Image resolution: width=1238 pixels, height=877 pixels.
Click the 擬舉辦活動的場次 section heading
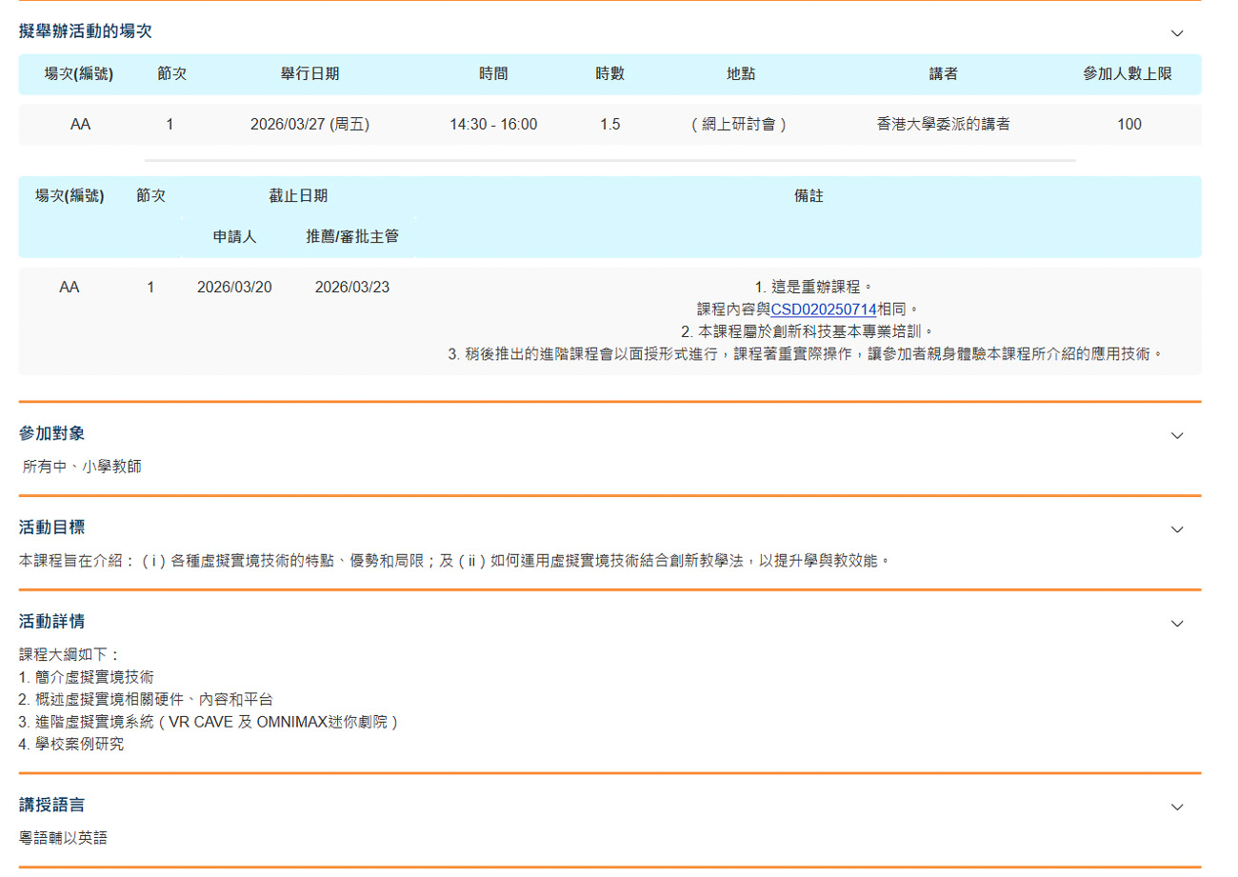[86, 31]
